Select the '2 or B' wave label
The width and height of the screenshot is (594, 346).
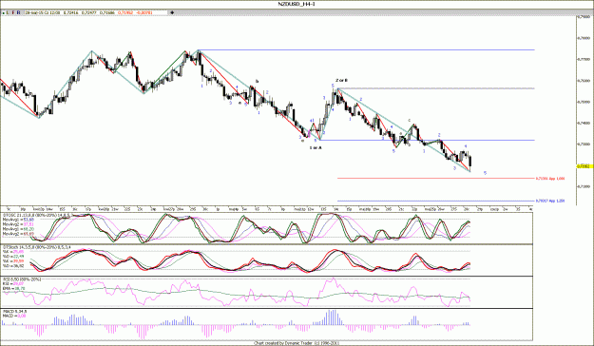tap(341, 81)
